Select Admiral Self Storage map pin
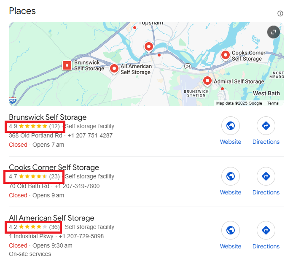293x272 pixels. pyautogui.click(x=207, y=80)
